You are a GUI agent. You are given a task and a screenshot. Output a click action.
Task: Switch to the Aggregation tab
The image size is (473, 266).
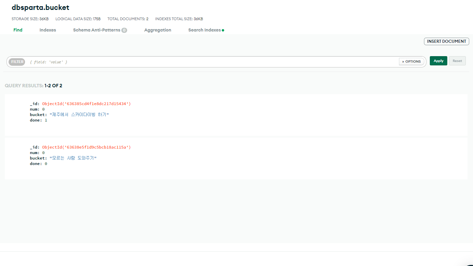(x=158, y=30)
